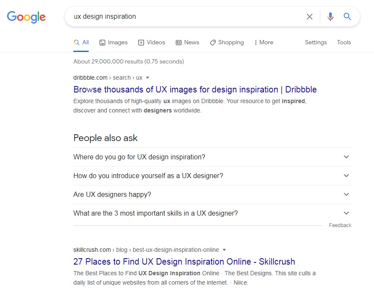Click the blue magnifier search icon
Screen dimensions: 374x294
point(347,17)
